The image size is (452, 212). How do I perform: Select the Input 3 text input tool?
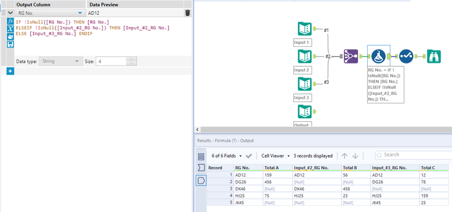tap(305, 84)
